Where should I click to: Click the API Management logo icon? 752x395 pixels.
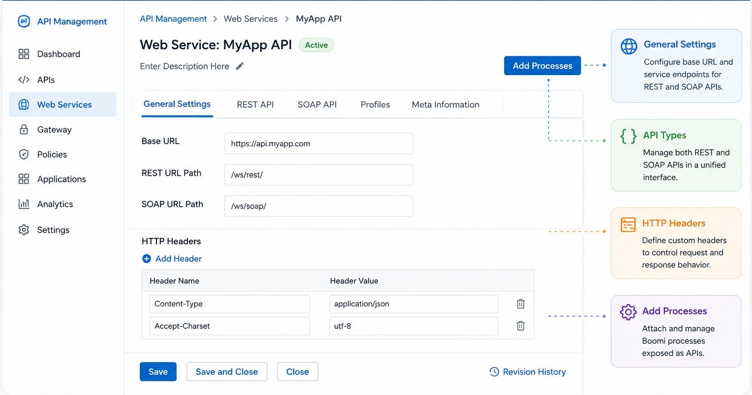pyautogui.click(x=24, y=21)
